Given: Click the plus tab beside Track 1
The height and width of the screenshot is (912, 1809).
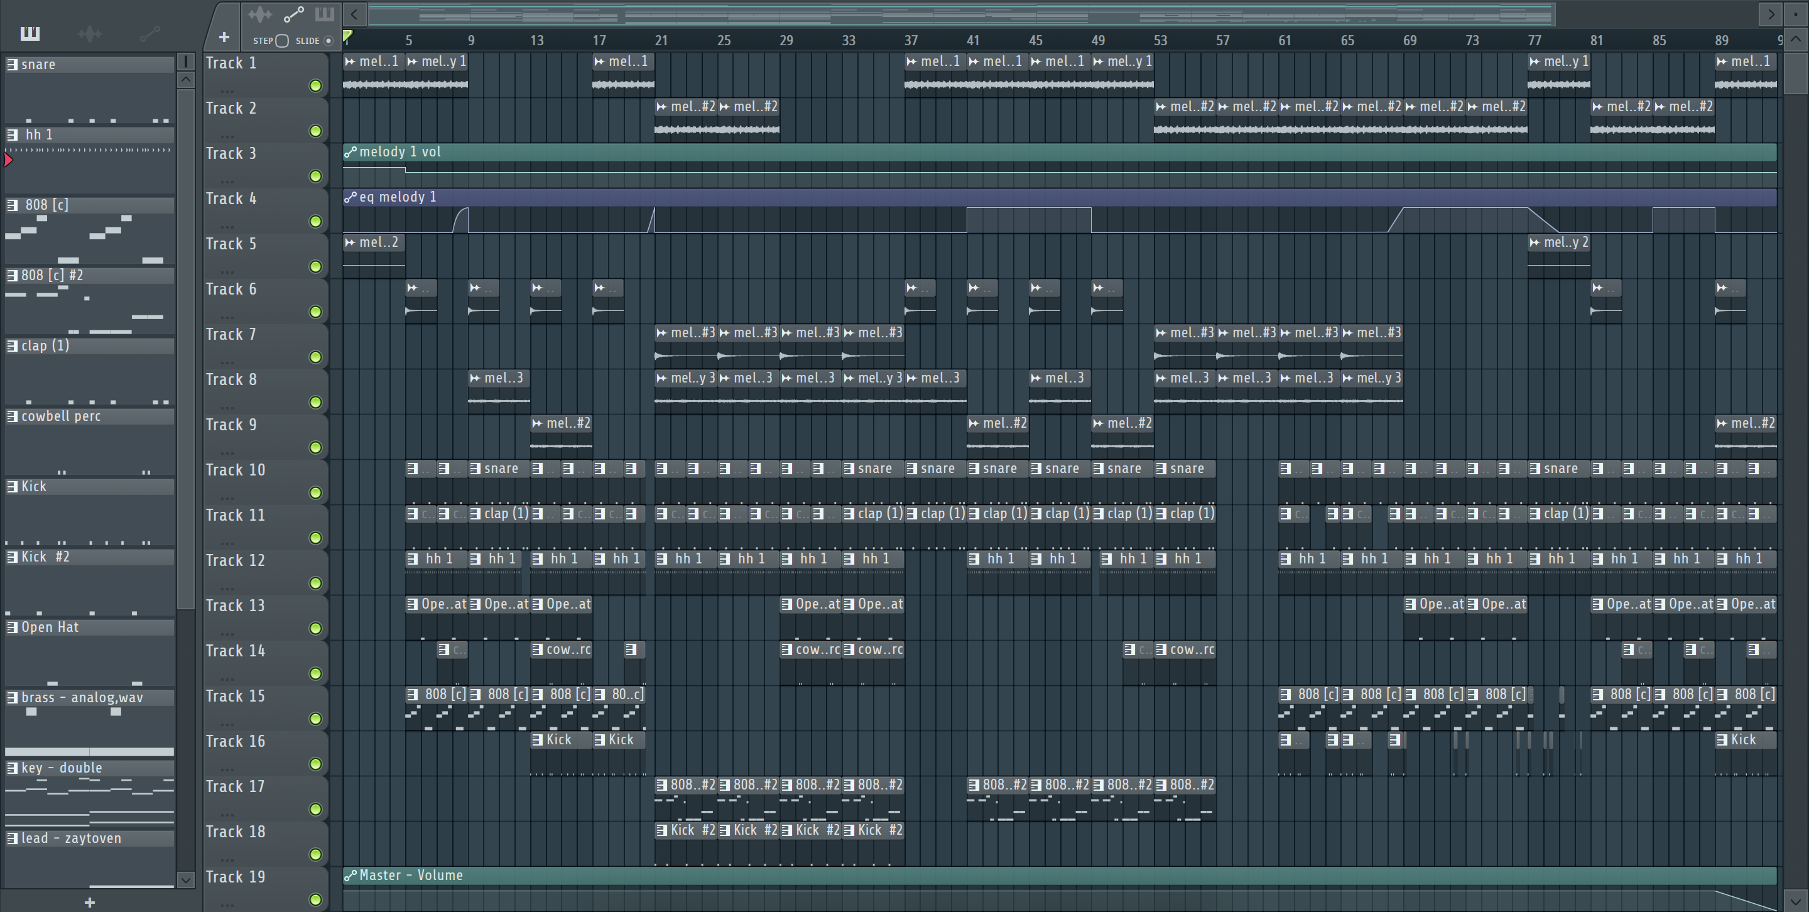Looking at the screenshot, I should (x=224, y=37).
